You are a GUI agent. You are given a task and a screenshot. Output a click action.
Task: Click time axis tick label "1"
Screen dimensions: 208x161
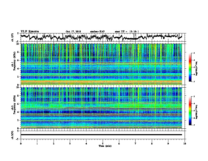(x=37, y=144)
